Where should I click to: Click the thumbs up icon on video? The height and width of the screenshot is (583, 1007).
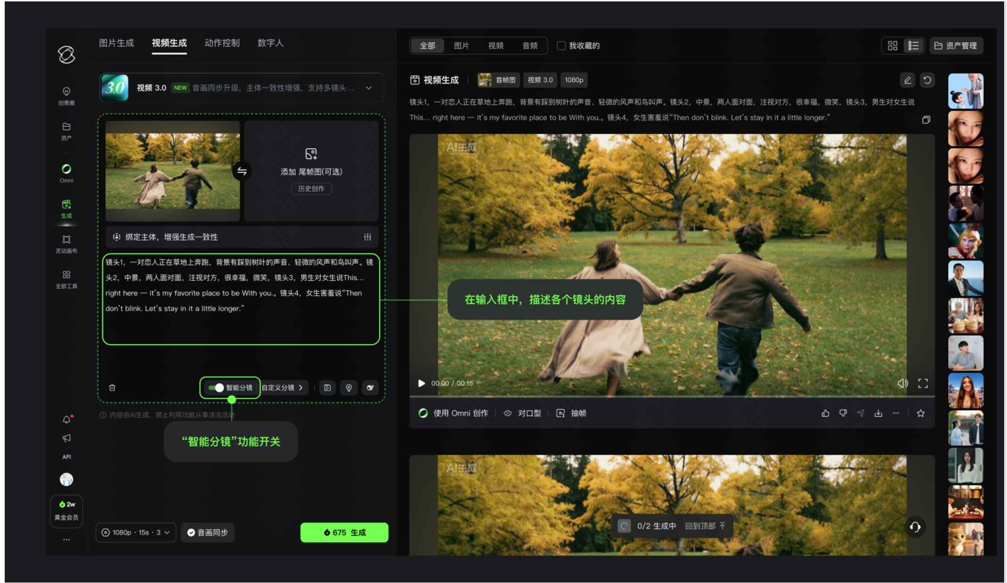coord(825,413)
